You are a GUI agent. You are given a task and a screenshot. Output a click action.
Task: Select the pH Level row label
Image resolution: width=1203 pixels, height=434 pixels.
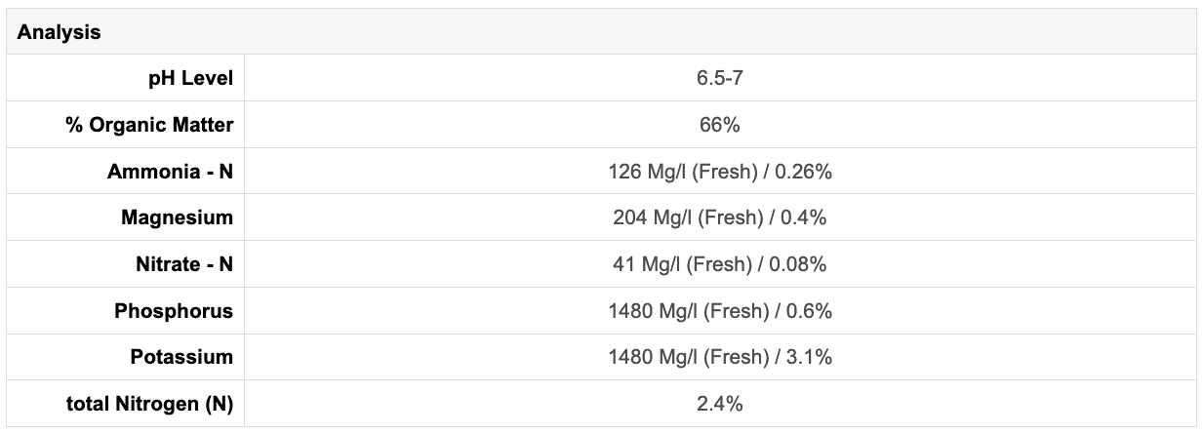pos(190,78)
